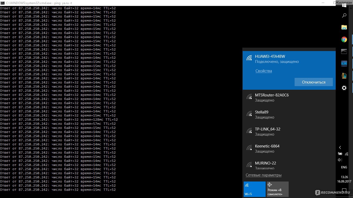The image size is (353, 198).
Task: Open the clock showing 13:26 16.09.2017
Action: 344,179
